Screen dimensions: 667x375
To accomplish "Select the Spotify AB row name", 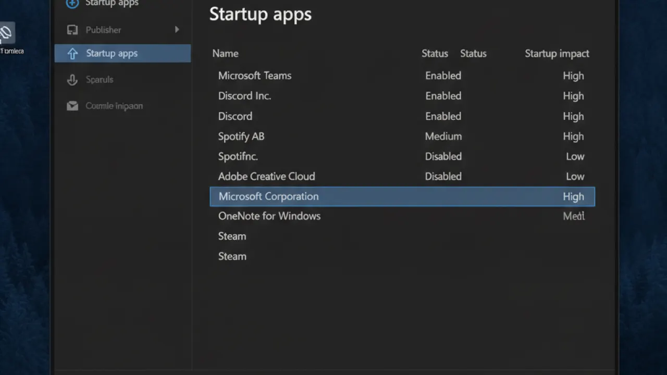I will pos(241,136).
